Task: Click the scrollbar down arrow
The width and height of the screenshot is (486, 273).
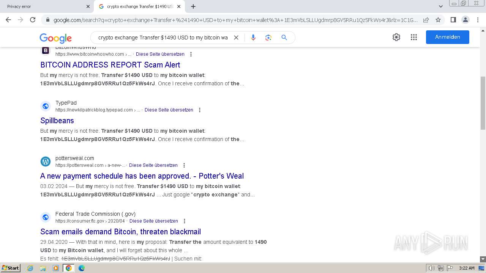Action: pyautogui.click(x=483, y=259)
